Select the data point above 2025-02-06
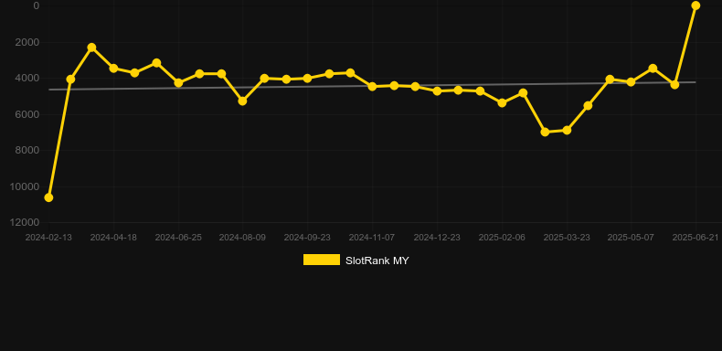Image resolution: width=722 pixels, height=351 pixels. 502,102
